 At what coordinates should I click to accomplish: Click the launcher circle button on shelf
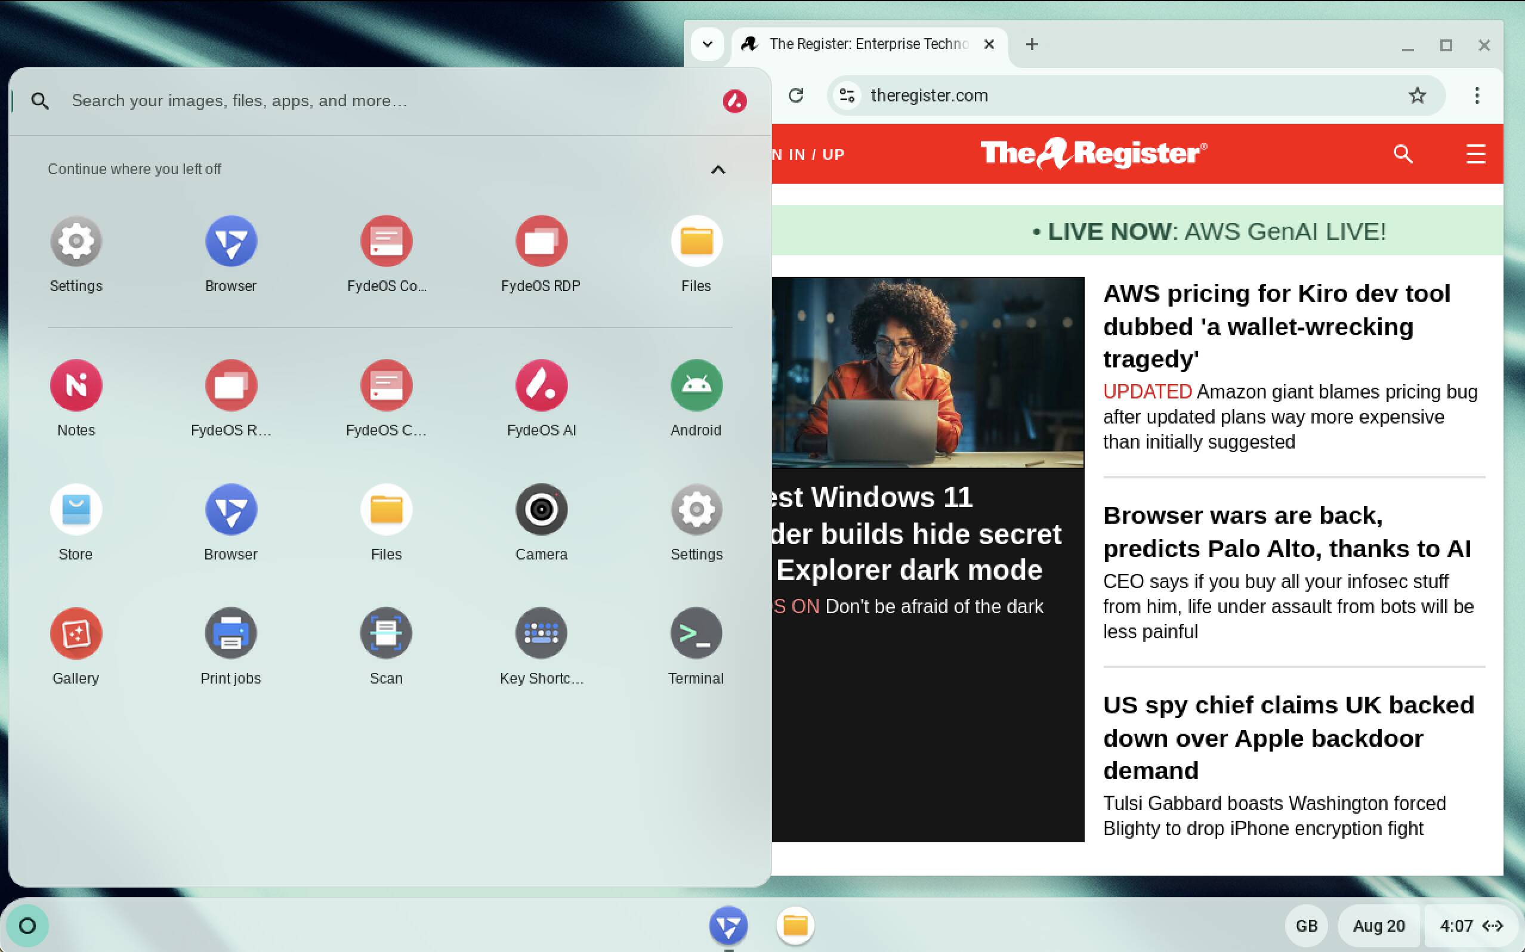(x=27, y=926)
